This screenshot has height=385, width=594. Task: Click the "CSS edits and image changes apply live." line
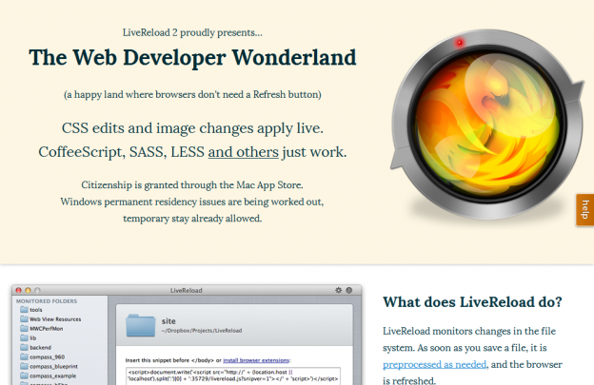pos(192,128)
